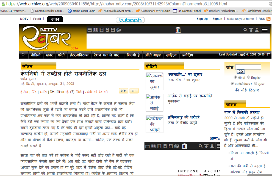272x176 pixels.
Task: Click the खोजें search text field
Action: pos(248,67)
